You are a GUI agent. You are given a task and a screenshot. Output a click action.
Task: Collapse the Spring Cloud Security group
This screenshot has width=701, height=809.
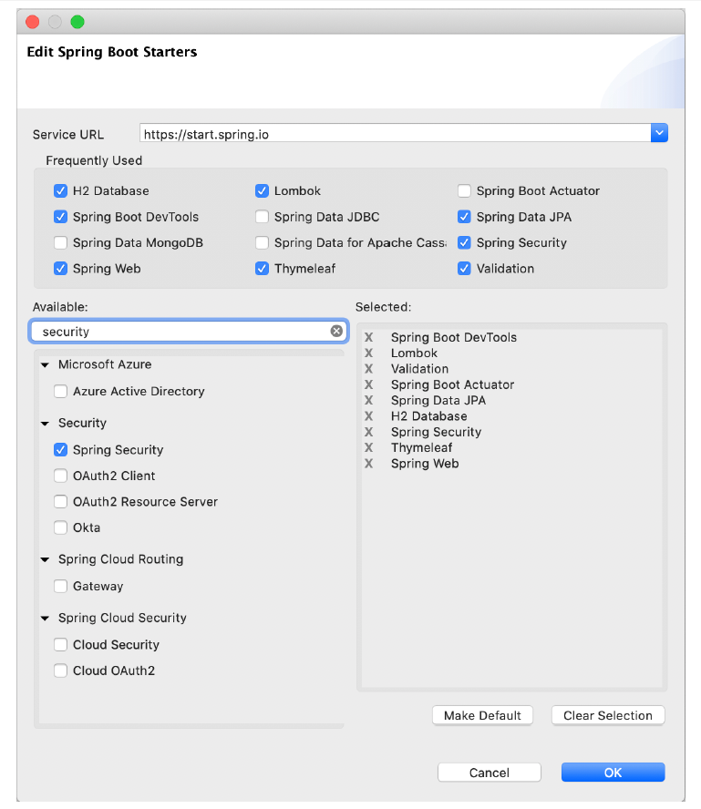(x=45, y=619)
